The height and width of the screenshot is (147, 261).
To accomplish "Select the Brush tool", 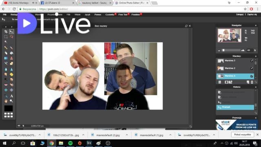I will coord(11,48).
